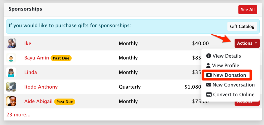The image size is (264, 125).
Task: Click the envelope icon for New Conversation
Action: coord(209,85)
